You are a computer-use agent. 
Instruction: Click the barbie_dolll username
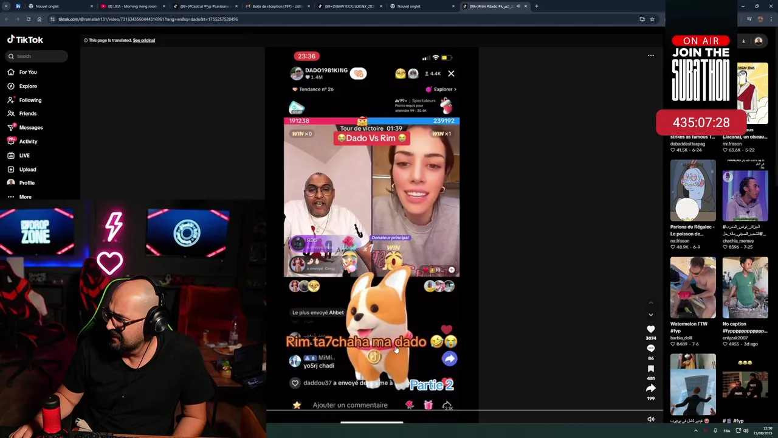pos(681,338)
